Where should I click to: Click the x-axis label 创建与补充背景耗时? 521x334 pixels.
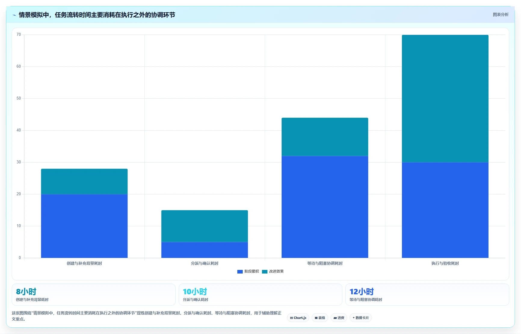[x=84, y=263]
